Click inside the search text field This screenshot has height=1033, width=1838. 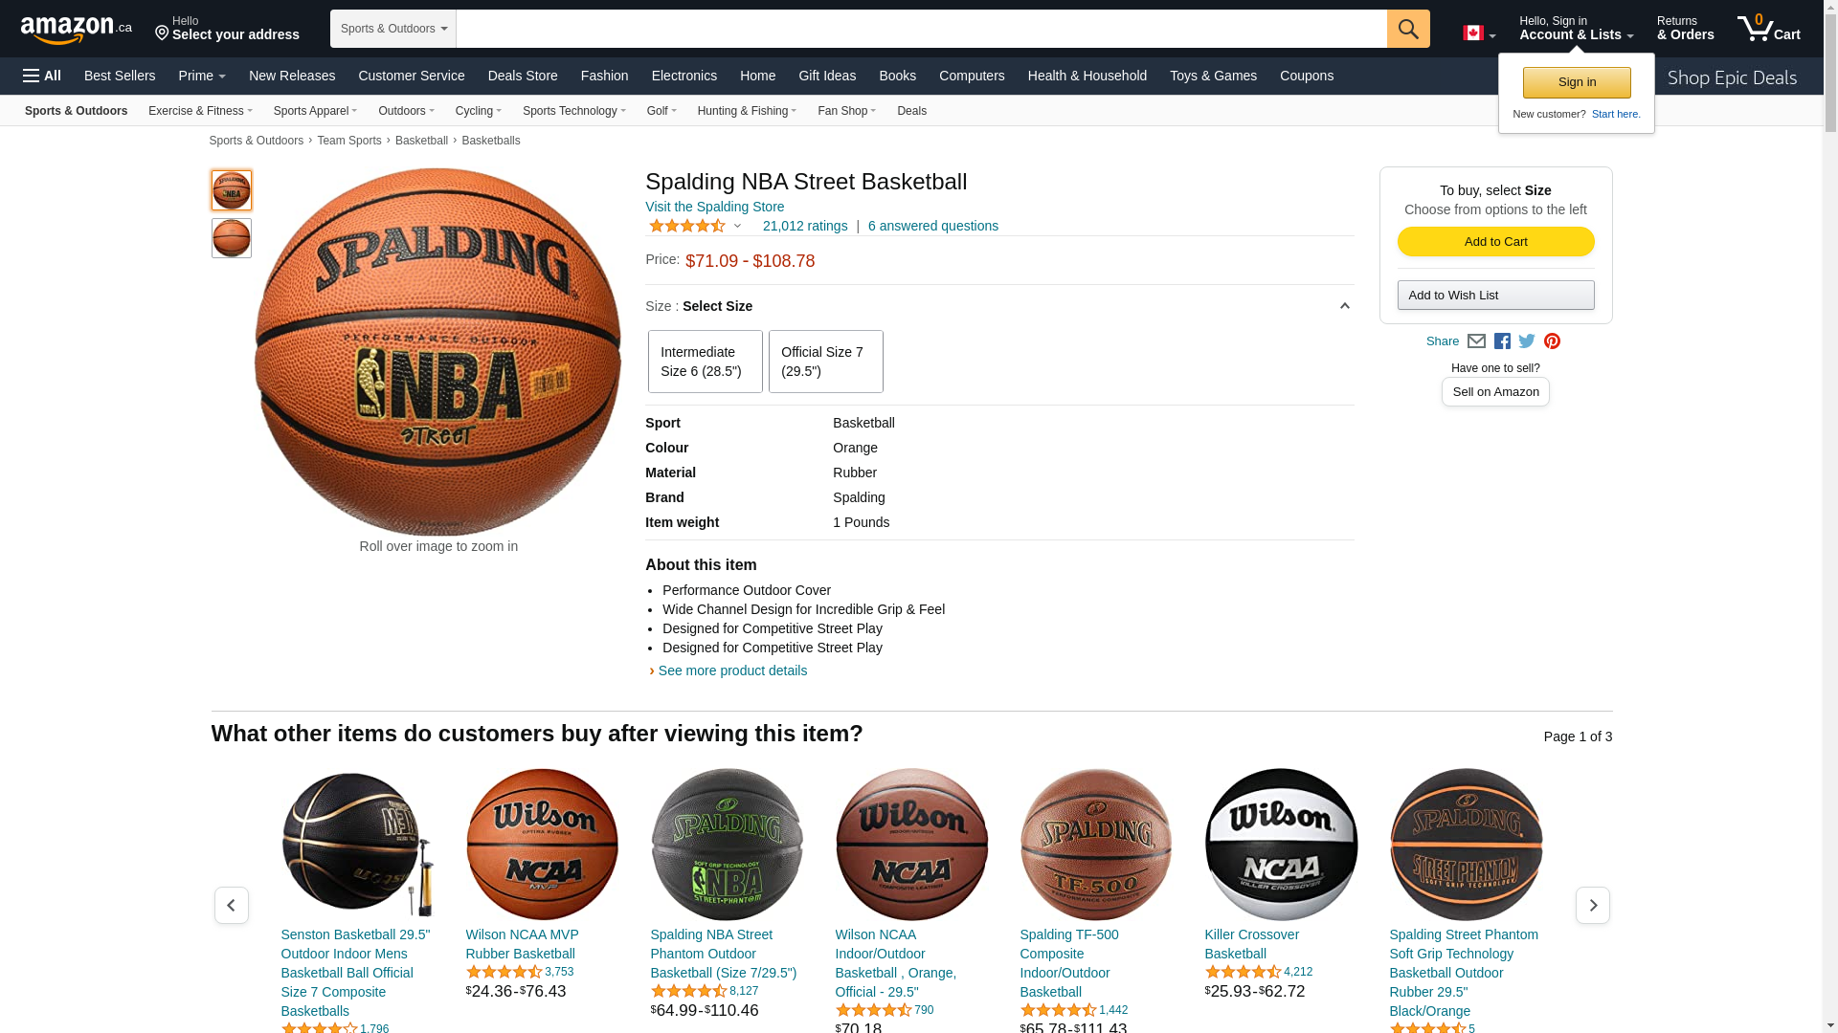coord(922,29)
